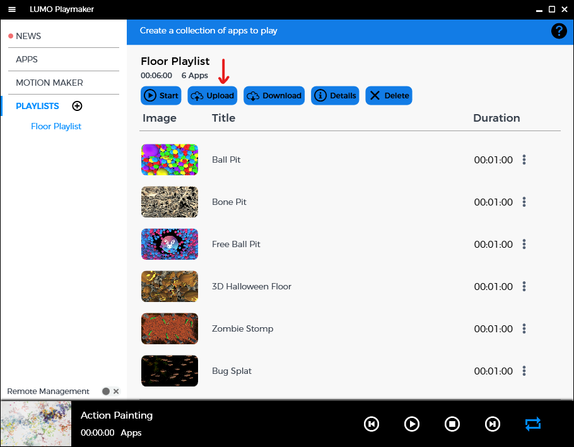Click Free Ball Pit thumbnail image
574x447 pixels.
[x=170, y=245]
